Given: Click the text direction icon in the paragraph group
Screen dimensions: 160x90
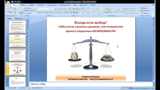Looking at the screenshot, I should pyautogui.click(x=83, y=8).
